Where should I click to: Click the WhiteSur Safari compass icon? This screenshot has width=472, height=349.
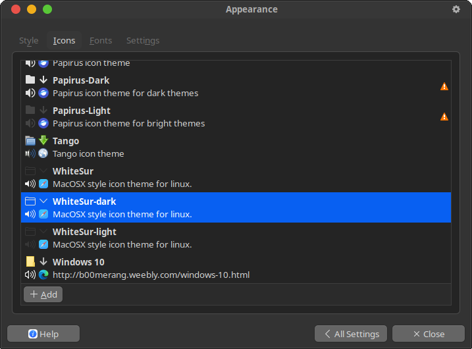43,184
